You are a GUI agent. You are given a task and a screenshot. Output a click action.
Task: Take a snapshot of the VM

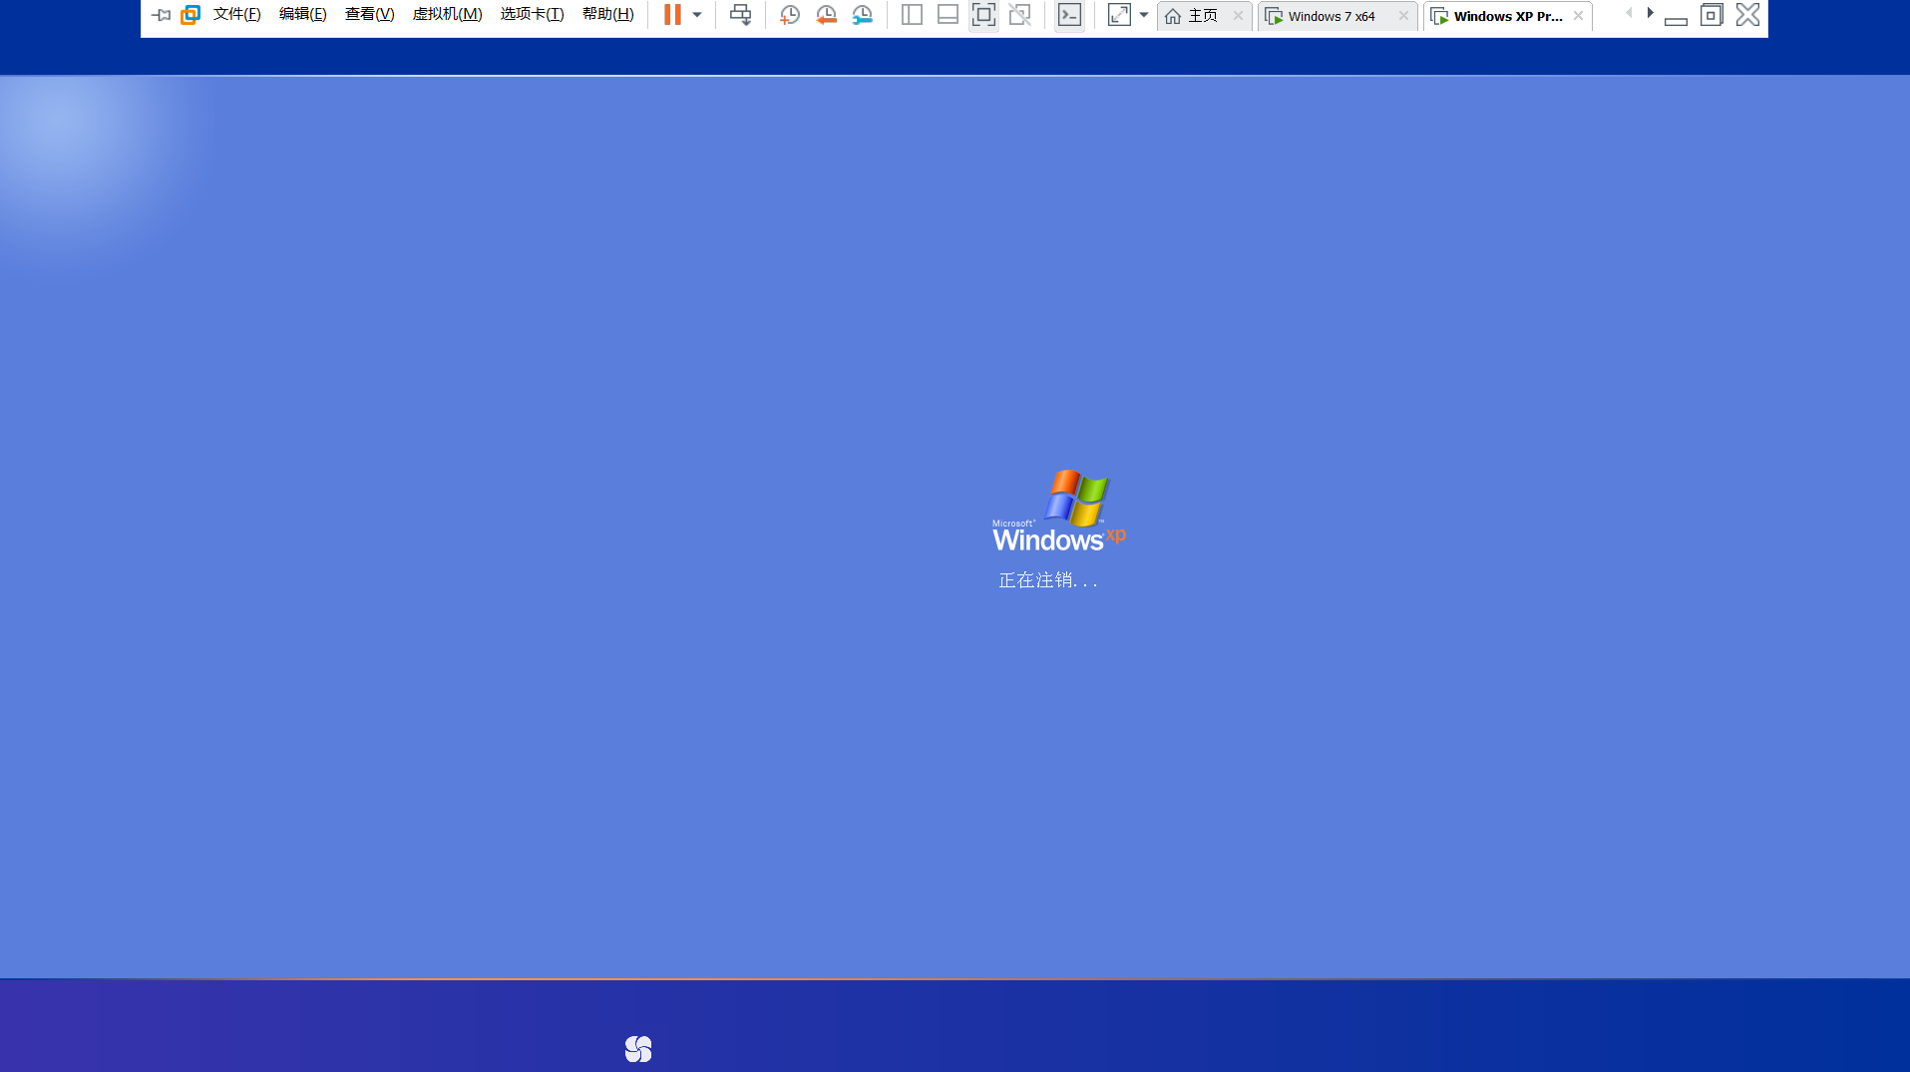[x=790, y=15]
